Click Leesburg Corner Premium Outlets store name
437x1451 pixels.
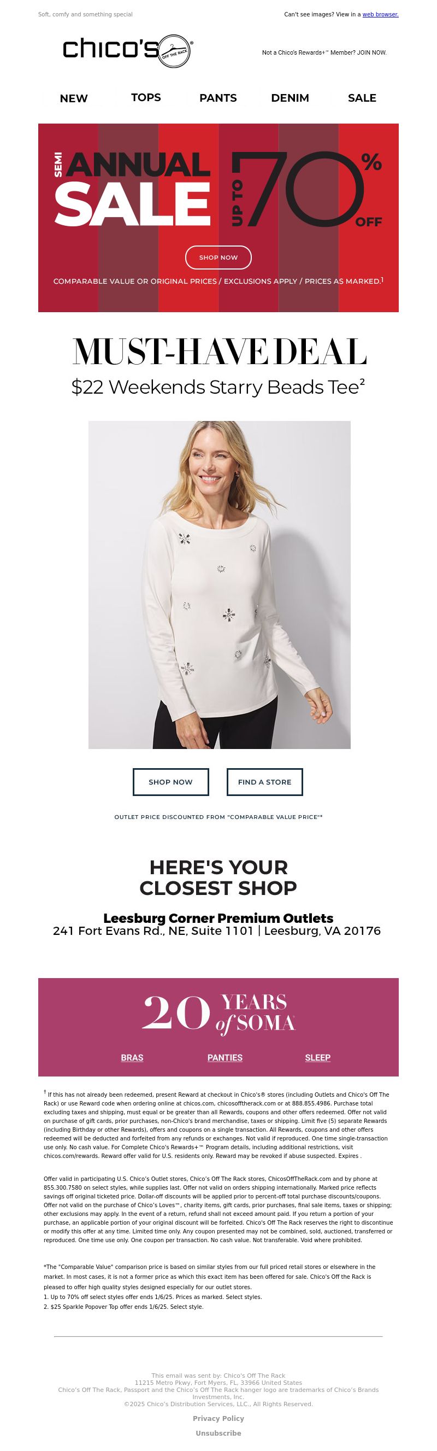click(x=218, y=918)
